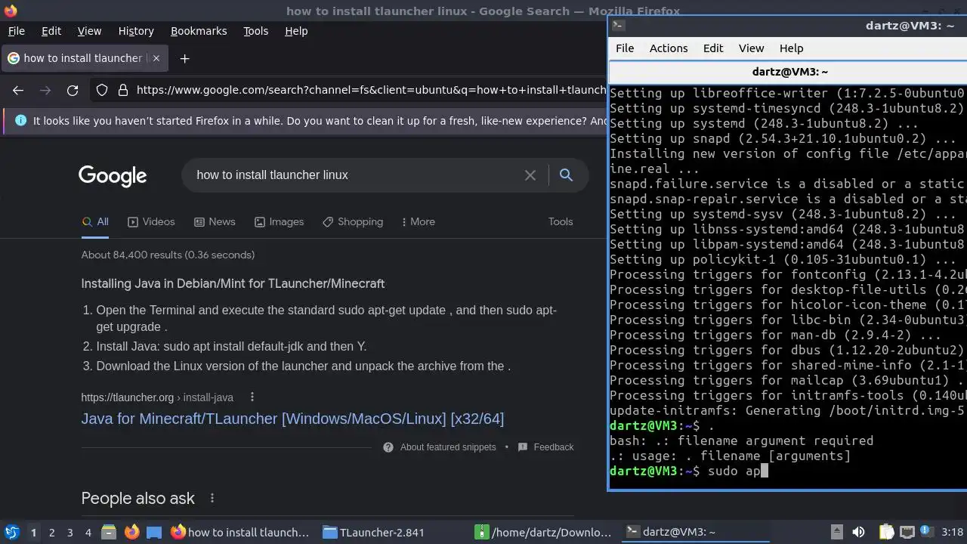Go forward one page in Firefox
The width and height of the screenshot is (967, 544).
(45, 90)
